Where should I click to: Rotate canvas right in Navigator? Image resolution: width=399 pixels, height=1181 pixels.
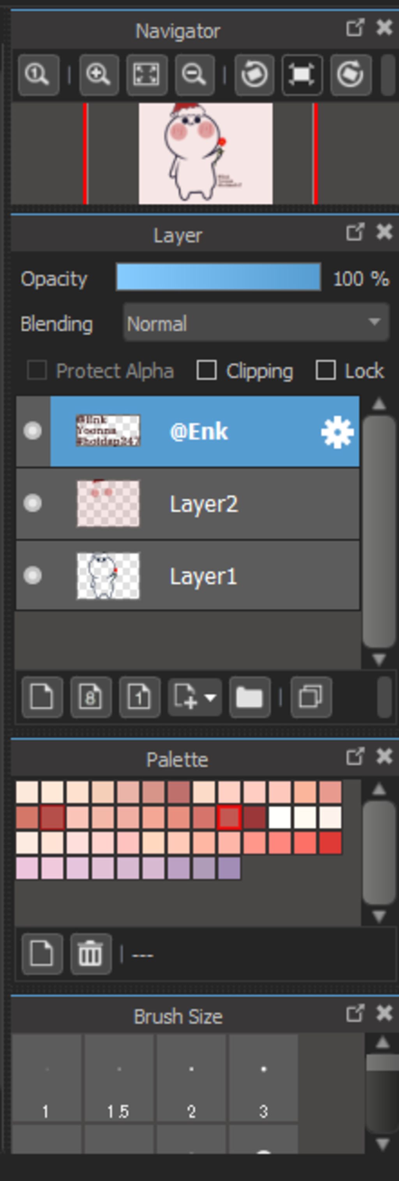coord(351,75)
